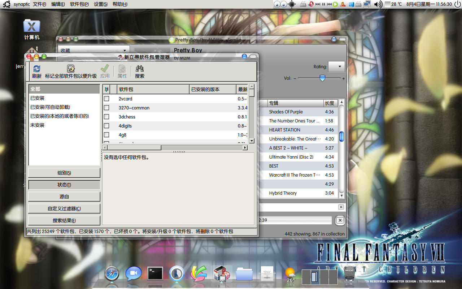The width and height of the screenshot is (462, 289).
Task: Click the Search (搜索) binoculars icon
Action: pyautogui.click(x=140, y=69)
